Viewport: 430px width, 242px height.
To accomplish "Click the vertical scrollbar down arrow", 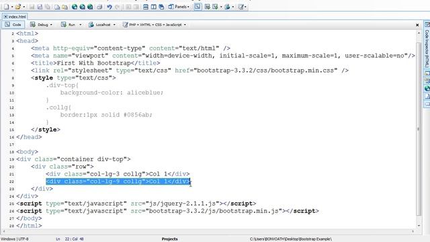I will (x=419, y=226).
